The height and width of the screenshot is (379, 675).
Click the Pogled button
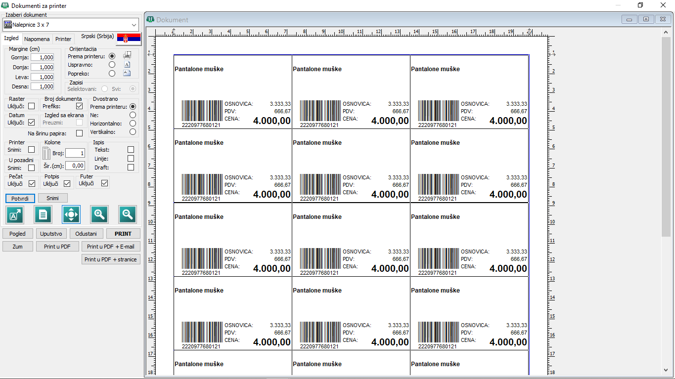(18, 233)
